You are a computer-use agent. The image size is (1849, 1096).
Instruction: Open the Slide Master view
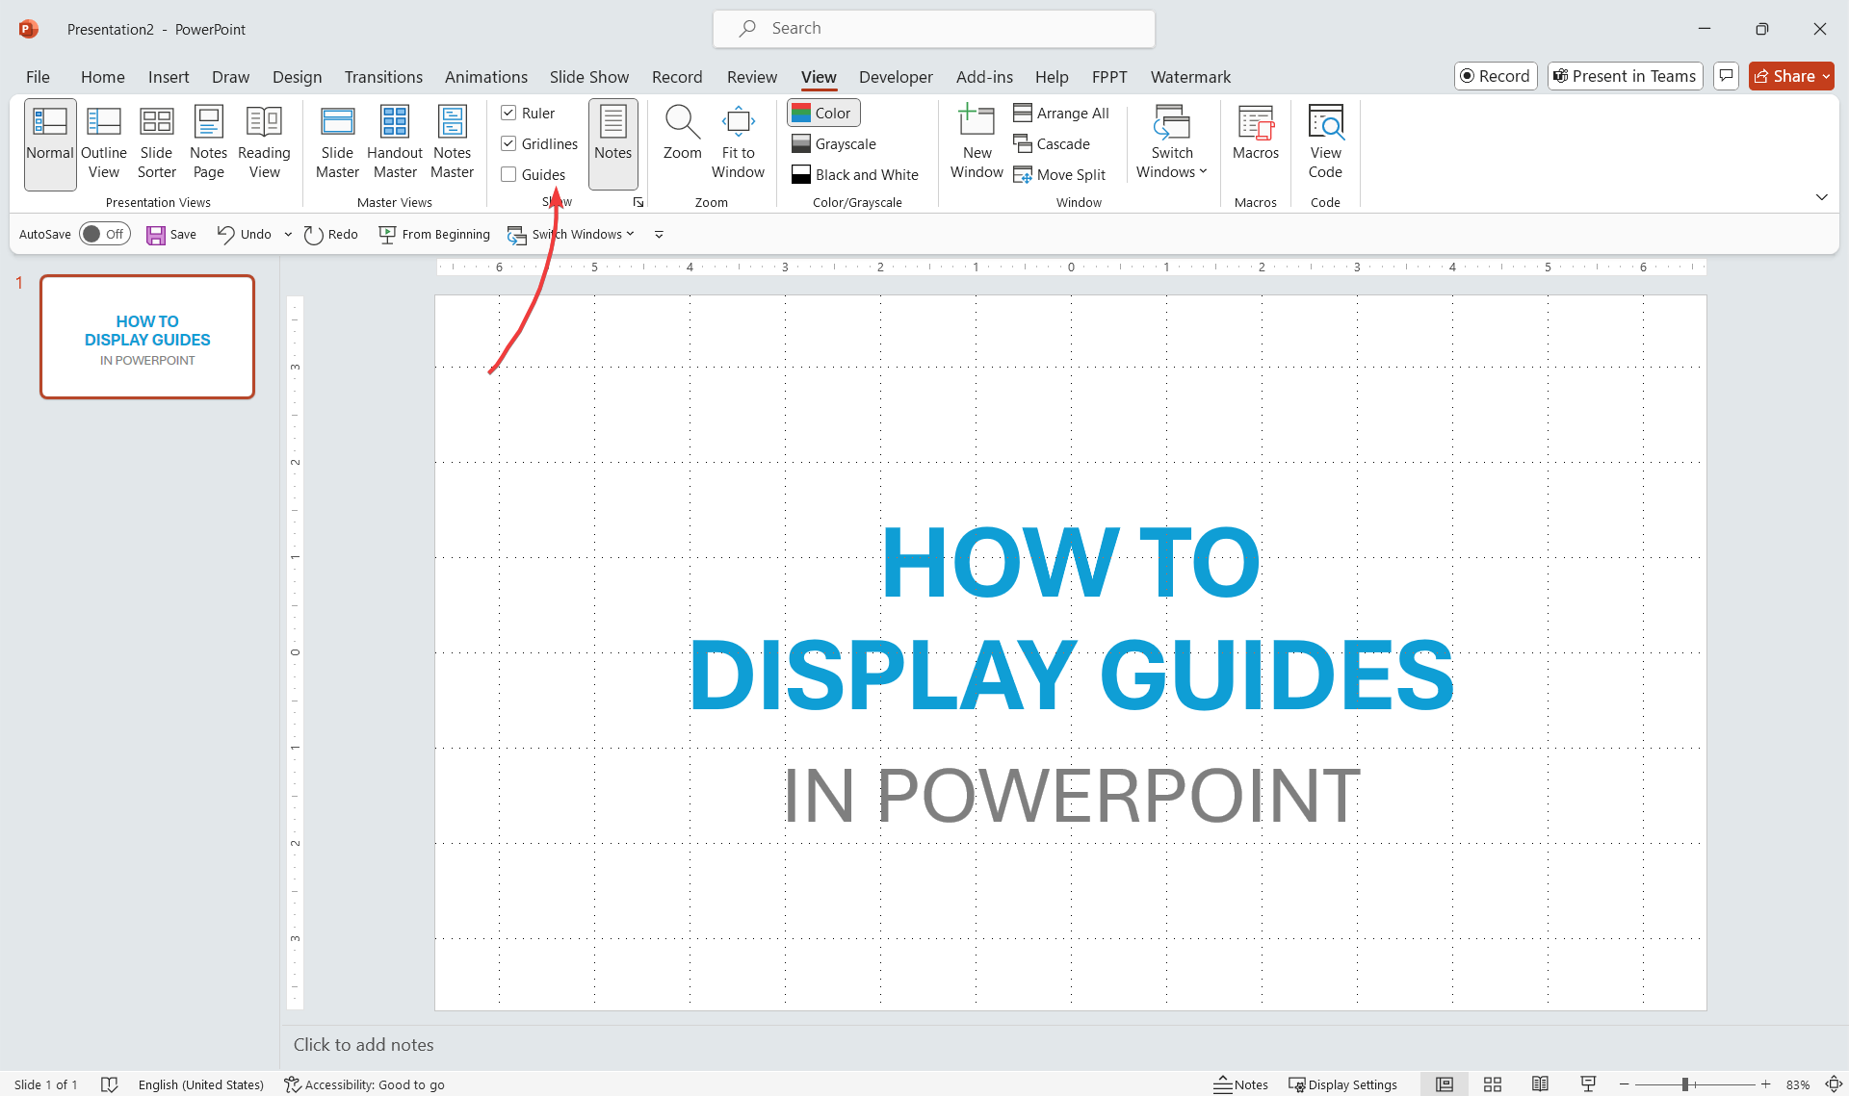point(337,143)
